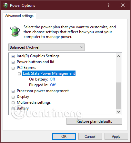Viewport: 131px width, 143px height.
Task: Expand the Display node
Action: tap(13, 97)
